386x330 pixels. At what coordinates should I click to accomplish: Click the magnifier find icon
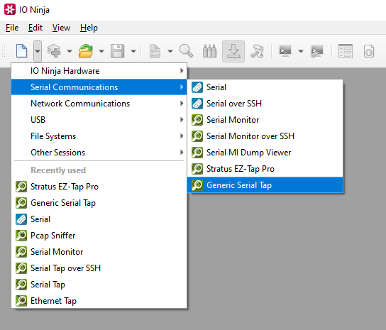click(x=186, y=51)
